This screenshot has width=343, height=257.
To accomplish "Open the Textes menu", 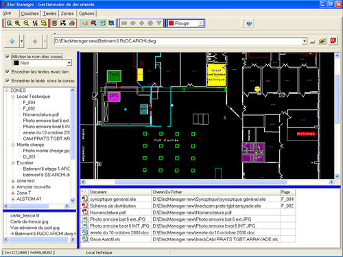I will (49, 14).
